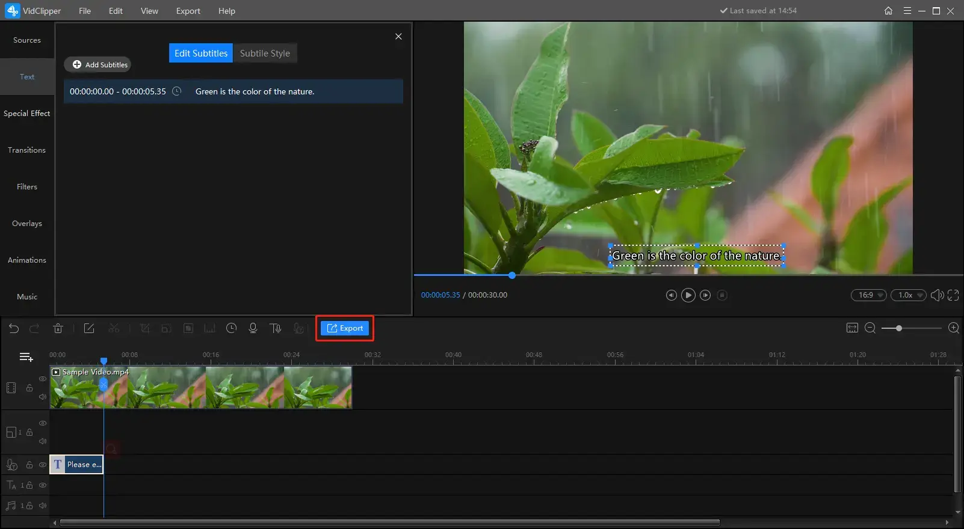The height and width of the screenshot is (529, 964).
Task: Mute the overlay track 1 audio
Action: pos(43,441)
